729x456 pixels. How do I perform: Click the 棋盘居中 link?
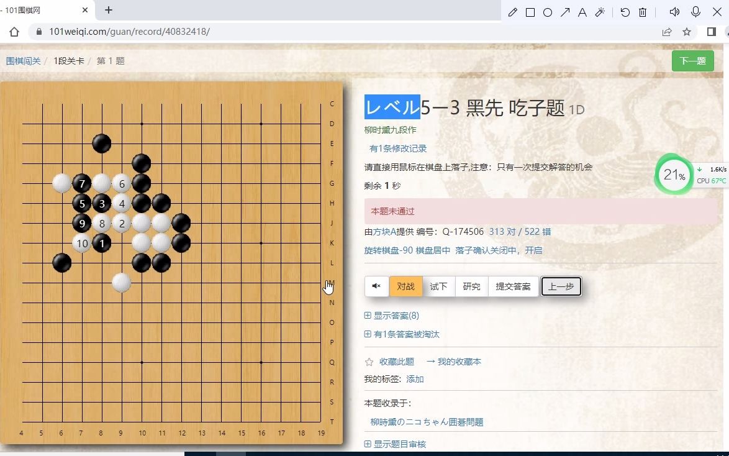tap(433, 250)
